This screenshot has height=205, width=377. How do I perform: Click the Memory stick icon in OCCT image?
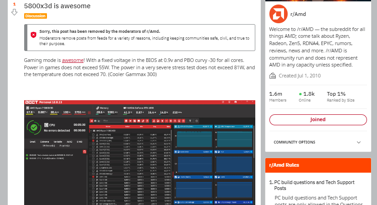click(x=98, y=108)
